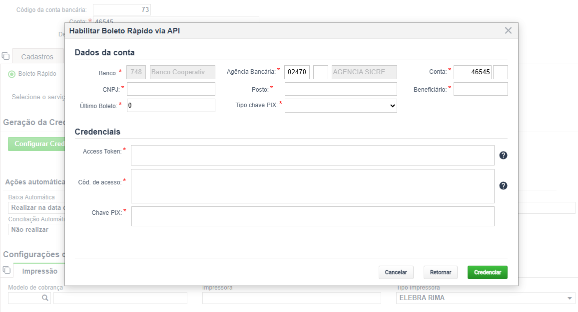Click the green Credenciar button
578x312 pixels.
(487, 272)
